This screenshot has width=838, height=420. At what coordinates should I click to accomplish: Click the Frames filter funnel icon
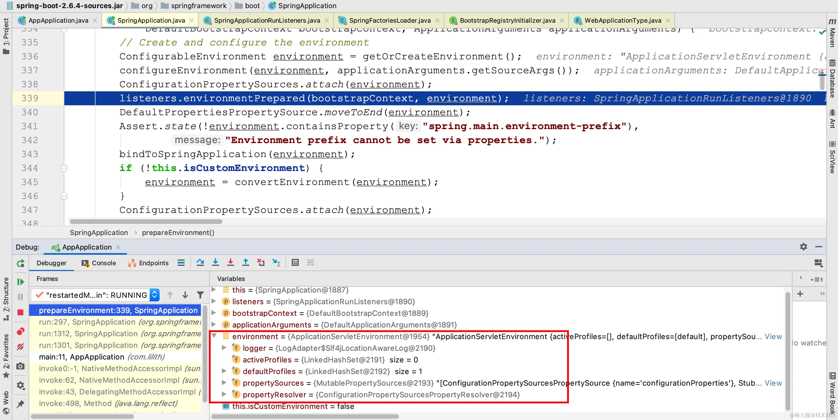200,295
